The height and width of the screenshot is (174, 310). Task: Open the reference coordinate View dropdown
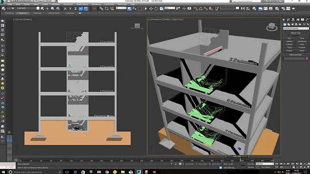pyautogui.click(x=170, y=8)
